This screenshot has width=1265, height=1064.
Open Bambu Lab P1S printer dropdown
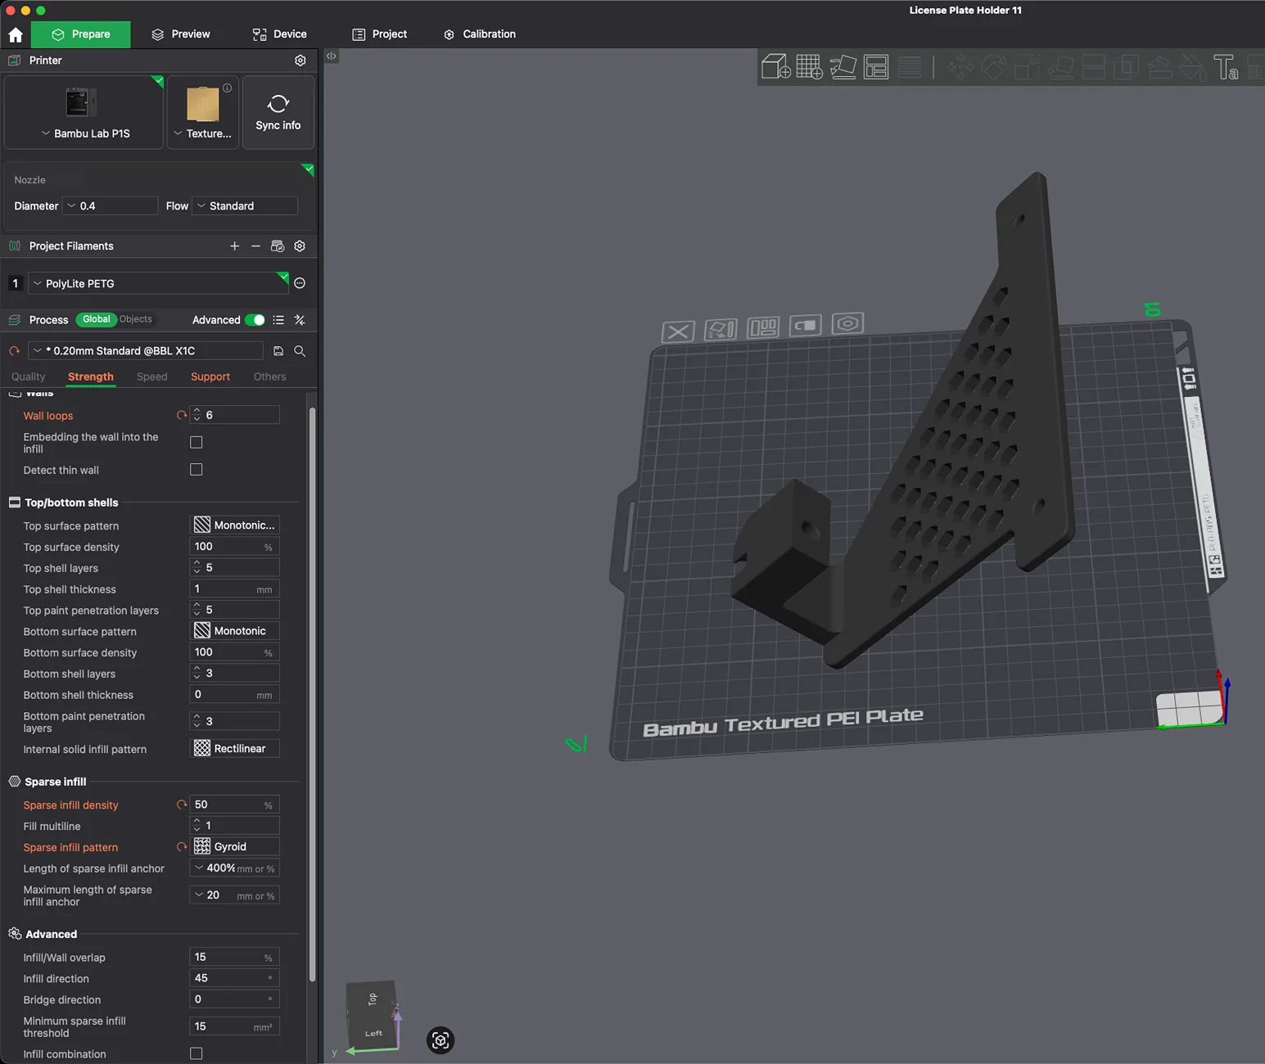click(84, 112)
